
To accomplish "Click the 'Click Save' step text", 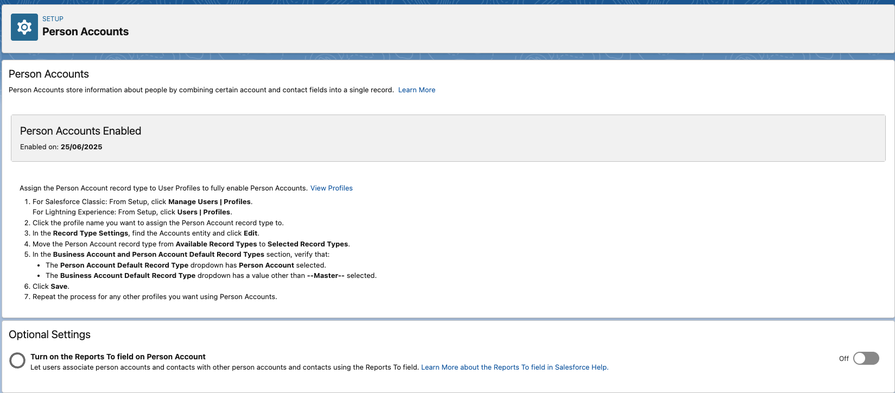I will (51, 287).
